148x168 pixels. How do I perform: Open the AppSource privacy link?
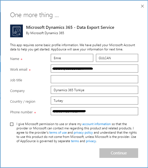[x=91, y=141]
